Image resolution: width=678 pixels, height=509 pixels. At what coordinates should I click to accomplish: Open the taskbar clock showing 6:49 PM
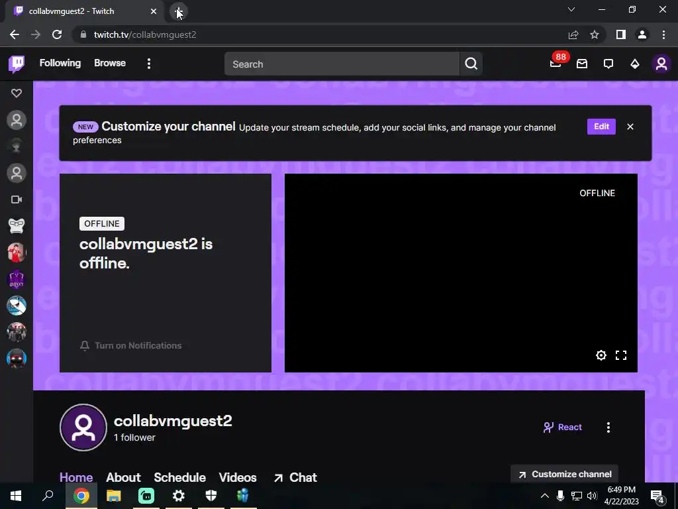tap(621, 496)
